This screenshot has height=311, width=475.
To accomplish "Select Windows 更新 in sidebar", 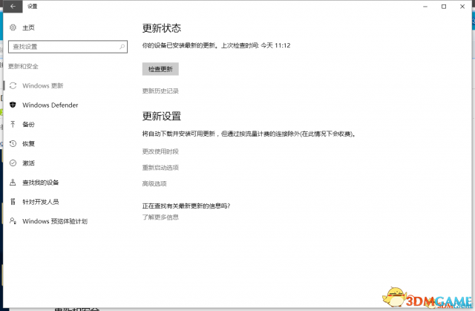I will 43,85.
